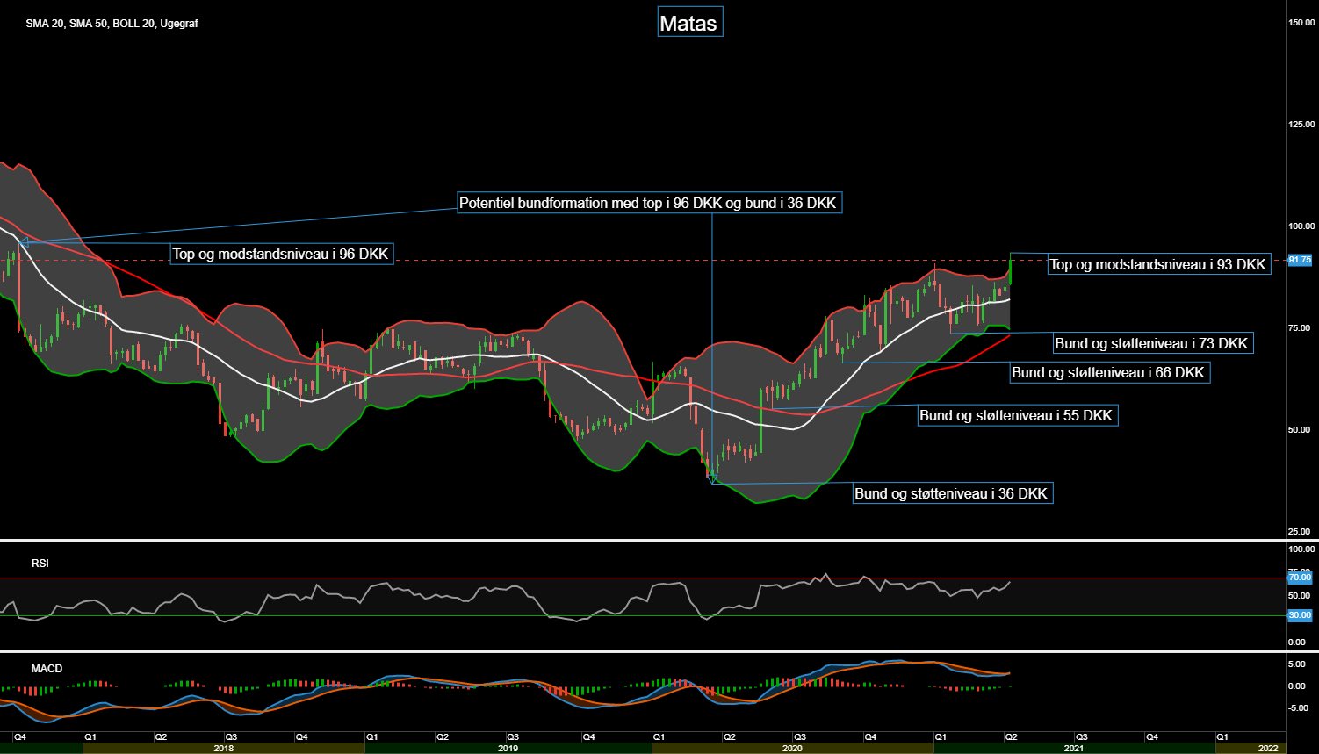Select the 2019 year on timeline

(x=508, y=749)
